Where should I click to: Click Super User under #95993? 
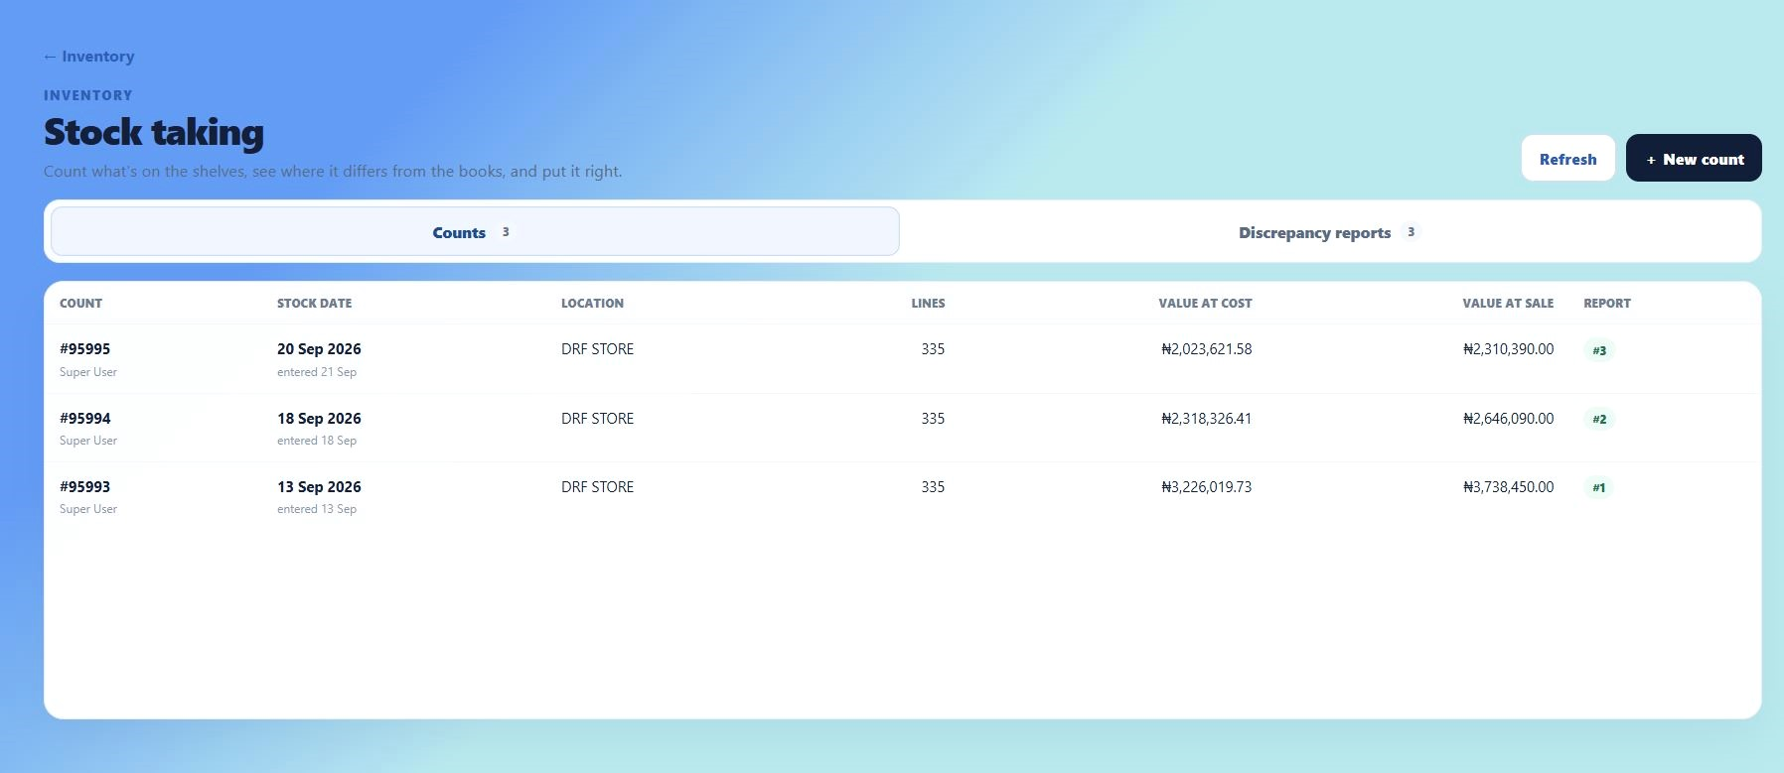(88, 509)
